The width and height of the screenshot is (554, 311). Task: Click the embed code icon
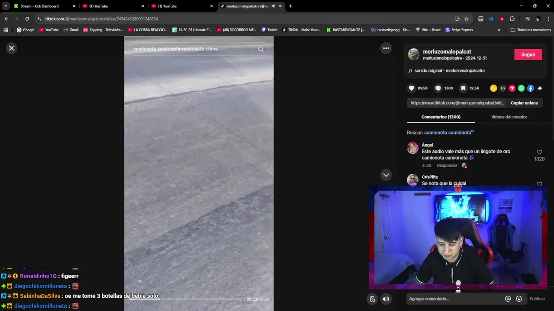tap(502, 88)
